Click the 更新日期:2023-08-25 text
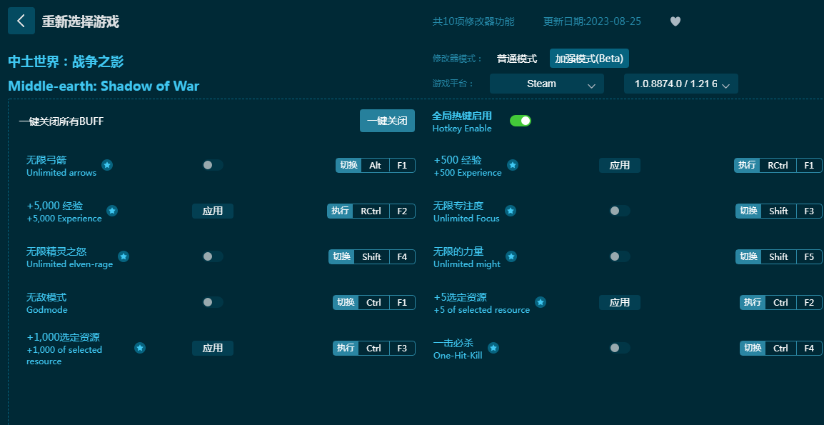The width and height of the screenshot is (824, 425). [x=592, y=21]
